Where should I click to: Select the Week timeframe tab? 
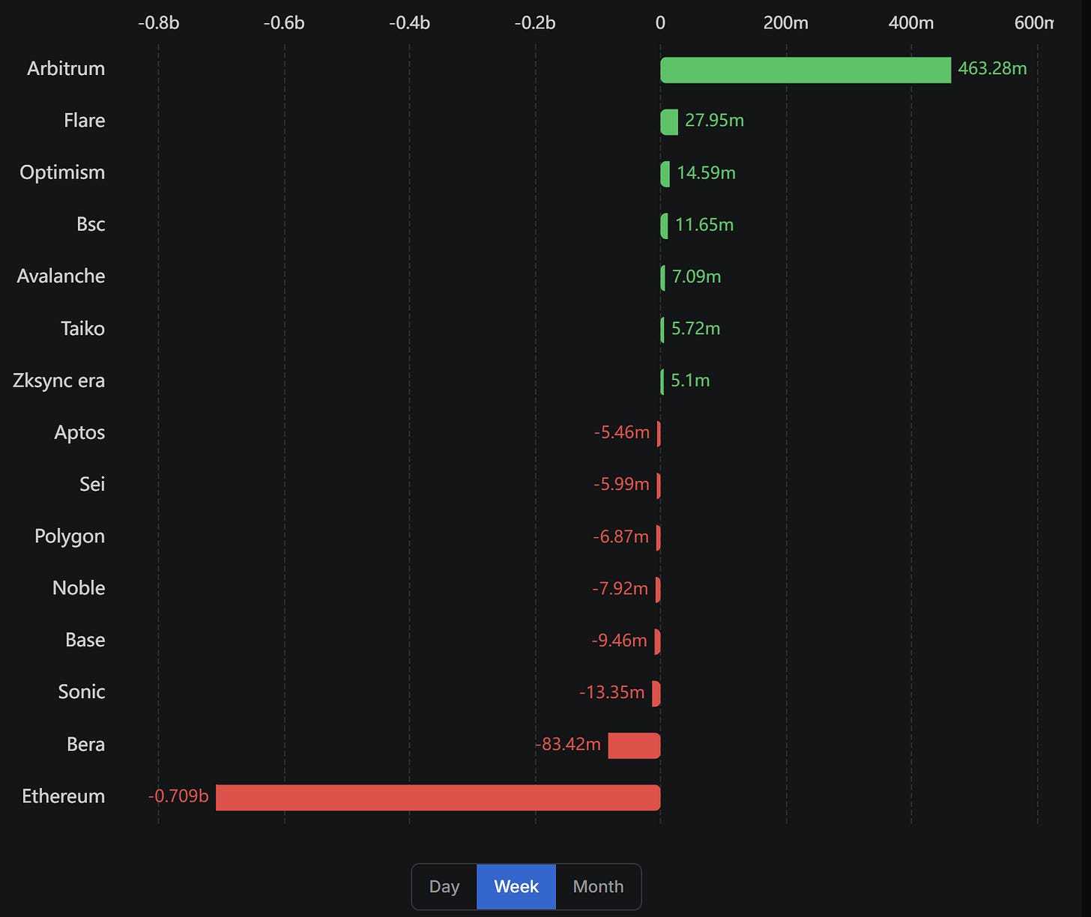click(x=516, y=886)
